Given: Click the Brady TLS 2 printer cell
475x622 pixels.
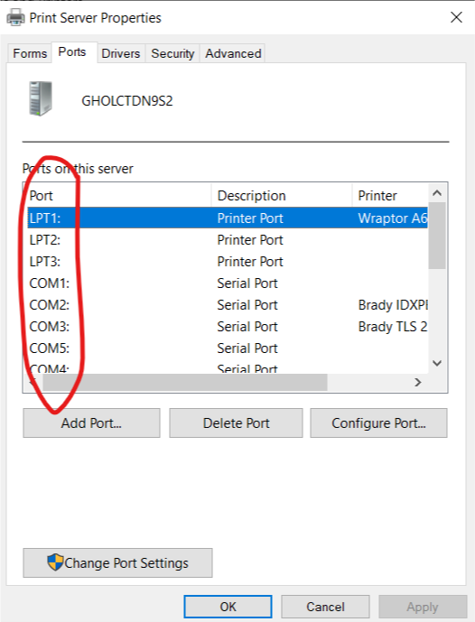Looking at the screenshot, I should point(393,327).
